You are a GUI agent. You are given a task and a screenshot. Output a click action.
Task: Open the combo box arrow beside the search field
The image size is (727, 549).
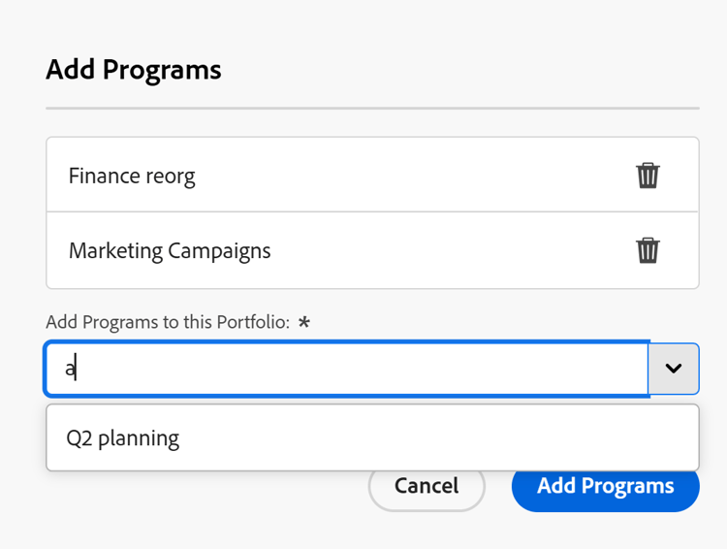point(674,369)
